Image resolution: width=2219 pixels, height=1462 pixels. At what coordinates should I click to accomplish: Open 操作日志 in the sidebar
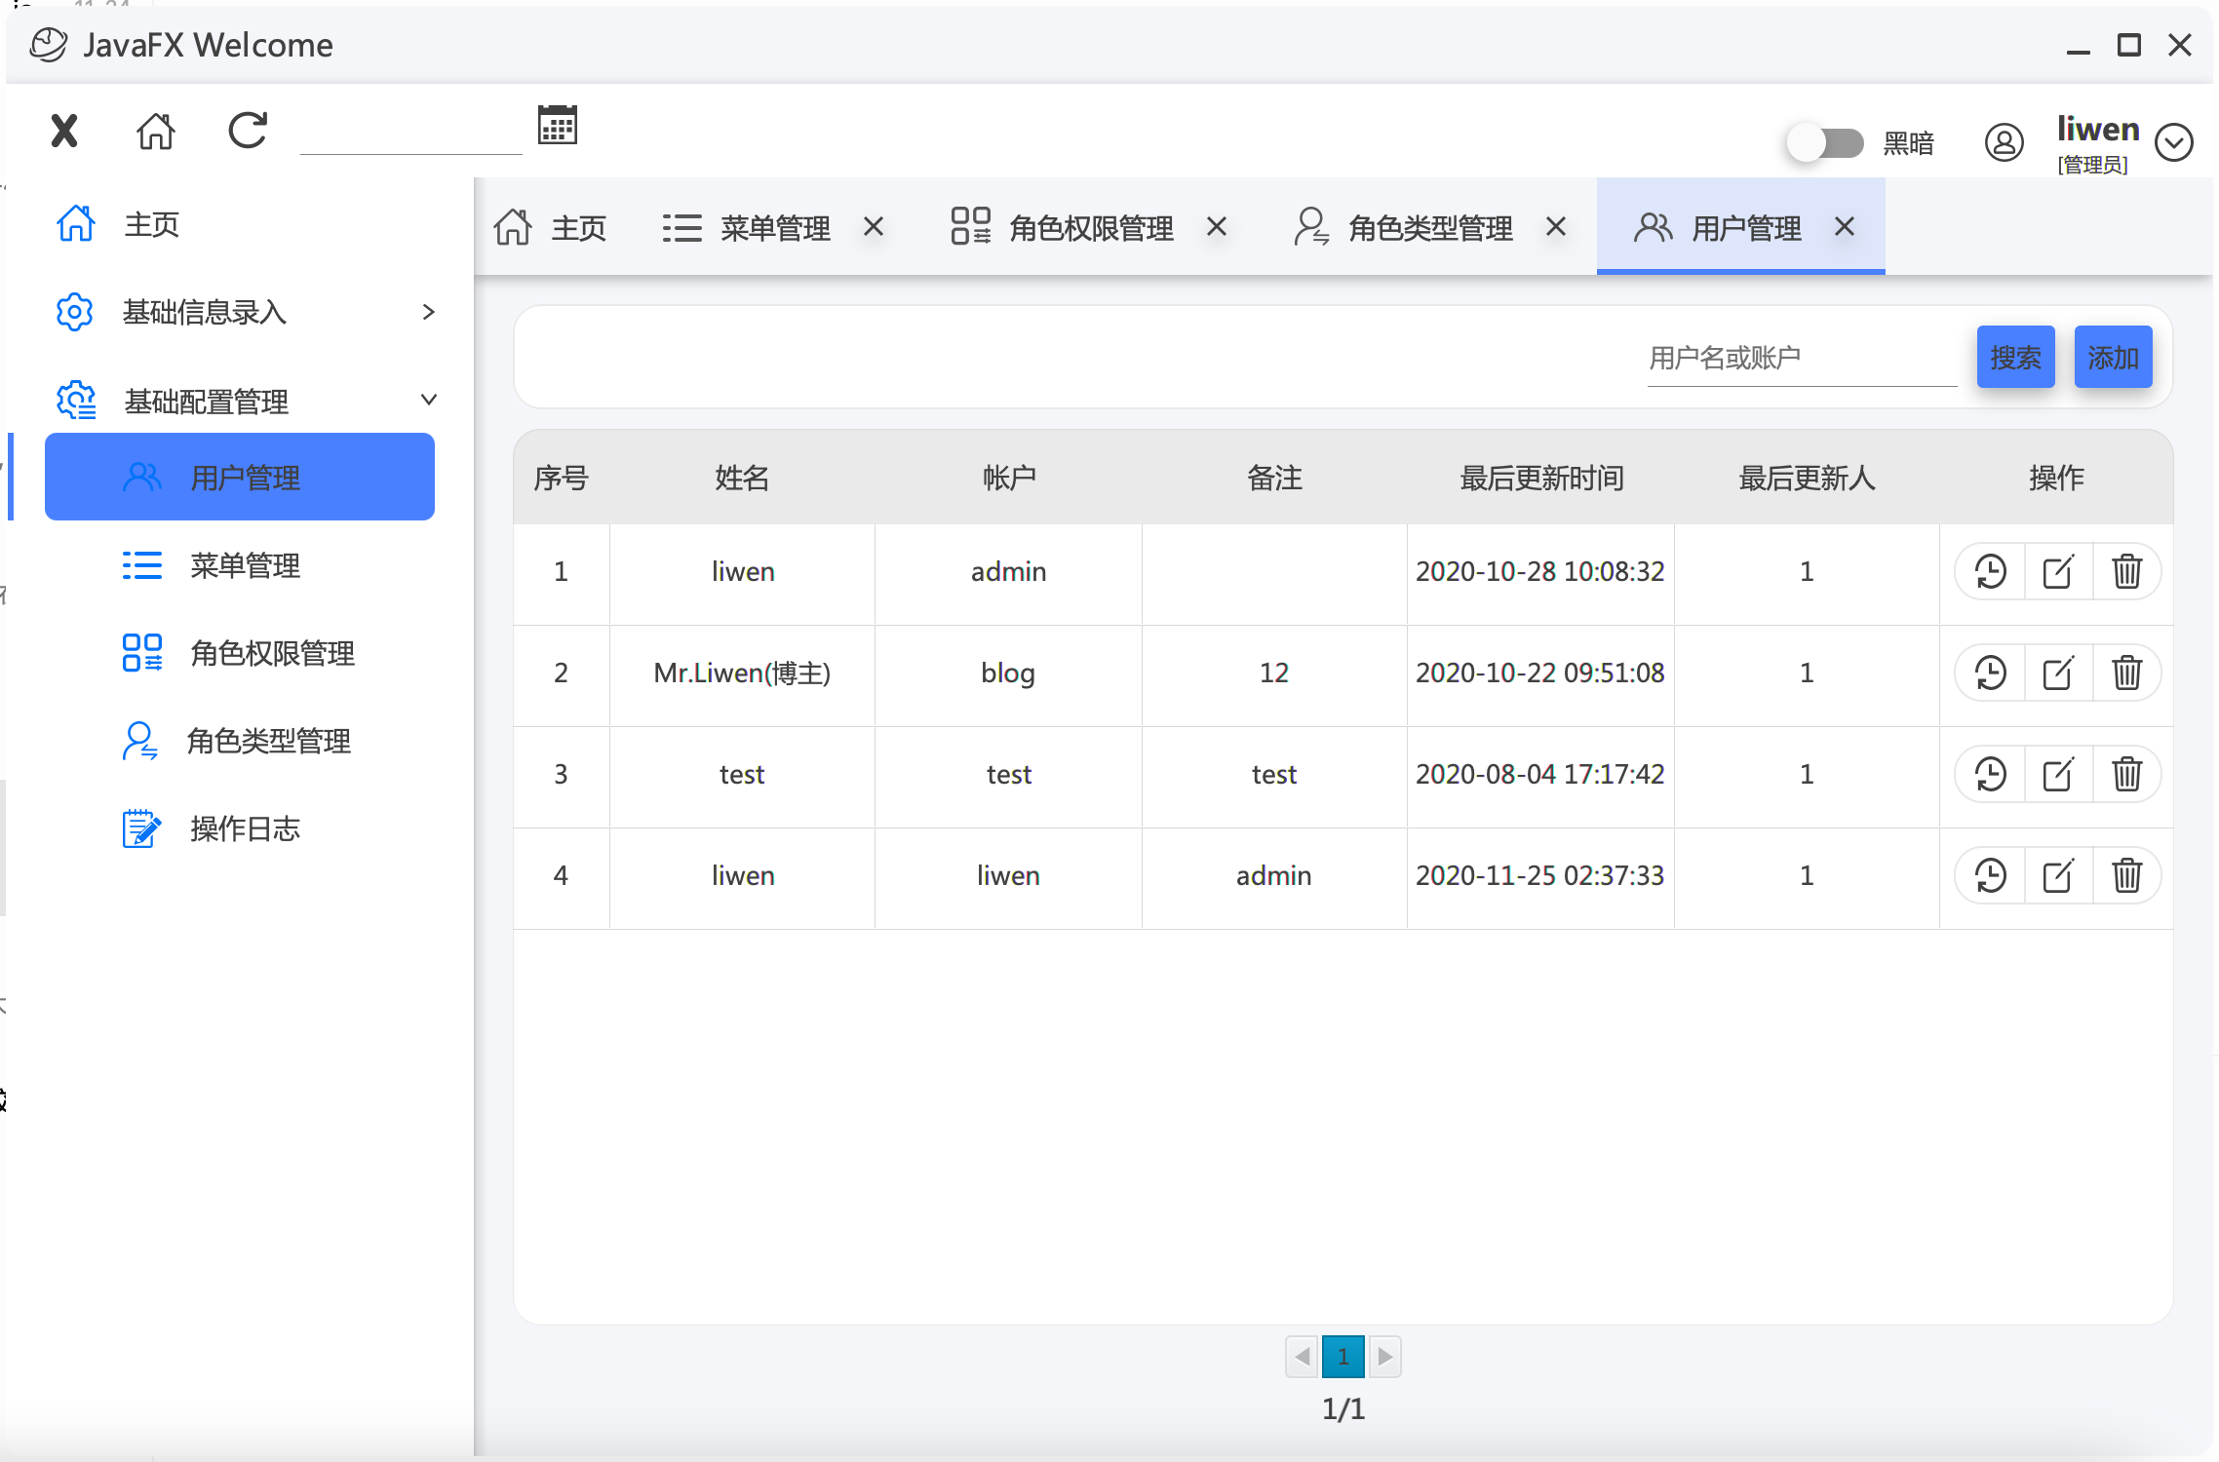click(244, 828)
